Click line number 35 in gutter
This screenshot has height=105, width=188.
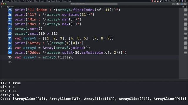coord(10,57)
